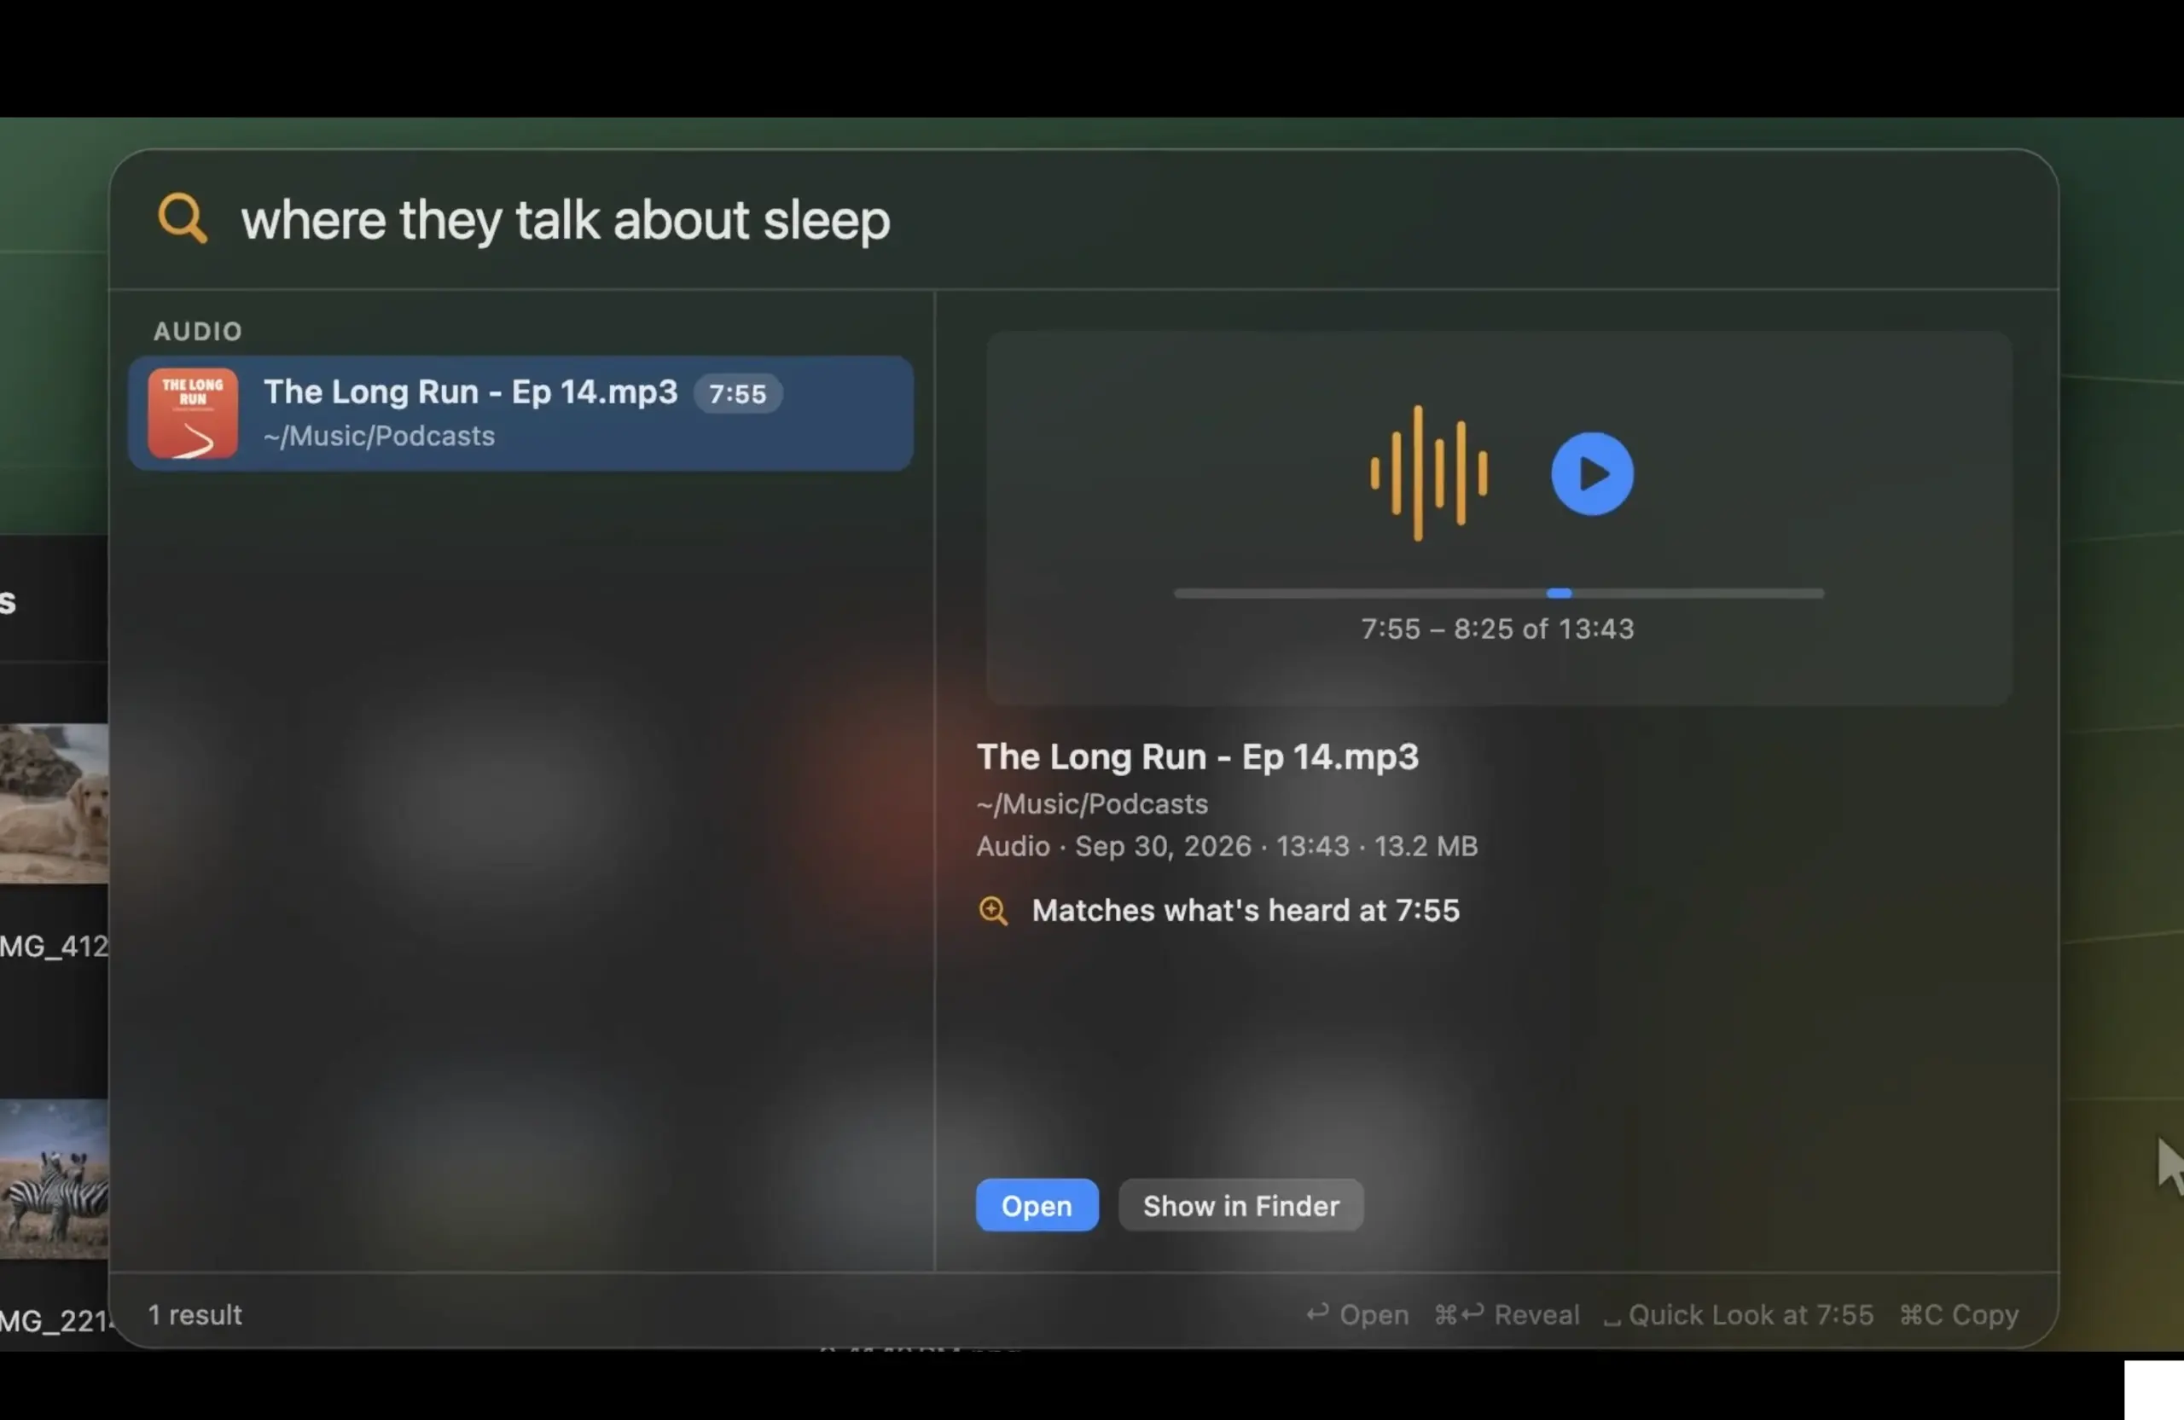Image resolution: width=2184 pixels, height=1420 pixels.
Task: Open the zebra photo thumbnail in background window
Action: (54, 1179)
